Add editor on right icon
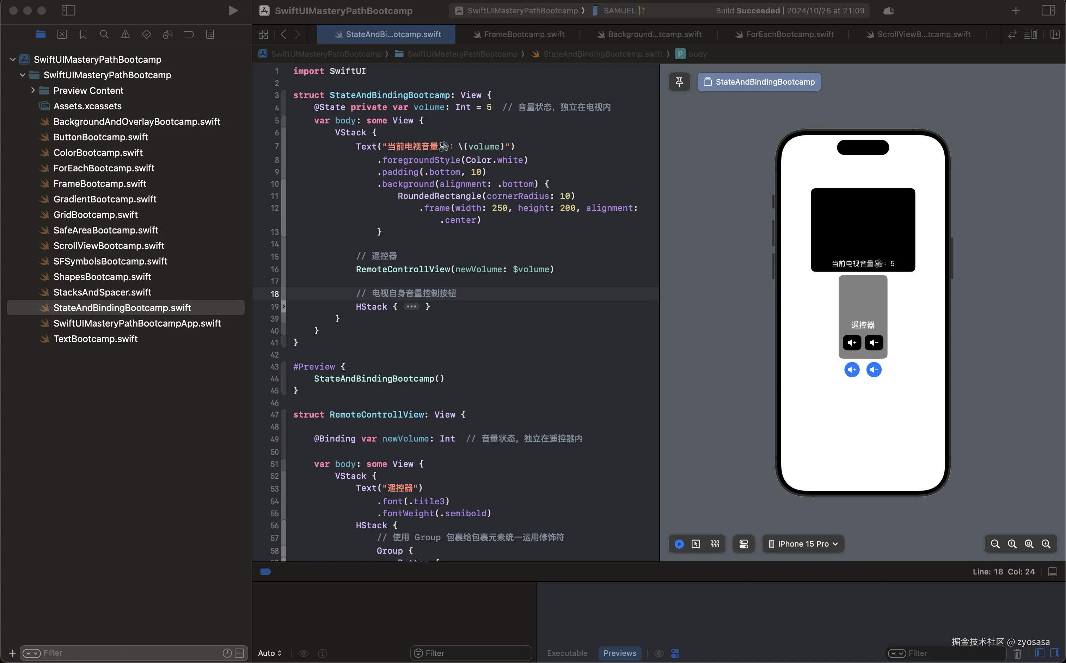Image resolution: width=1066 pixels, height=663 pixels. coord(1055,34)
